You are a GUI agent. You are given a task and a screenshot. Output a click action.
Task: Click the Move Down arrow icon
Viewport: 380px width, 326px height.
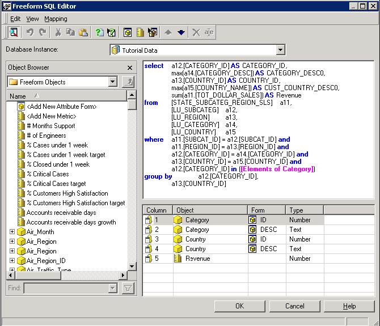point(181,32)
